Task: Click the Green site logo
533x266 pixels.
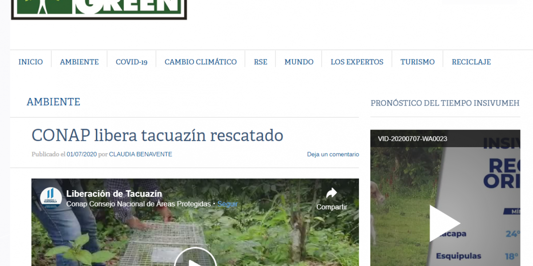Action: pyautogui.click(x=99, y=9)
